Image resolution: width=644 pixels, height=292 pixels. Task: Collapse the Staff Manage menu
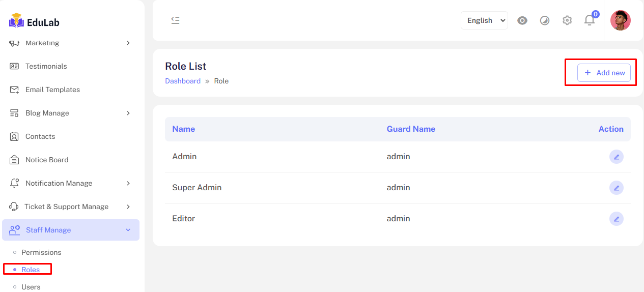point(128,230)
